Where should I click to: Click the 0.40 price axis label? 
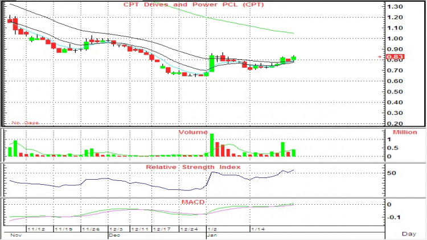coord(395,102)
